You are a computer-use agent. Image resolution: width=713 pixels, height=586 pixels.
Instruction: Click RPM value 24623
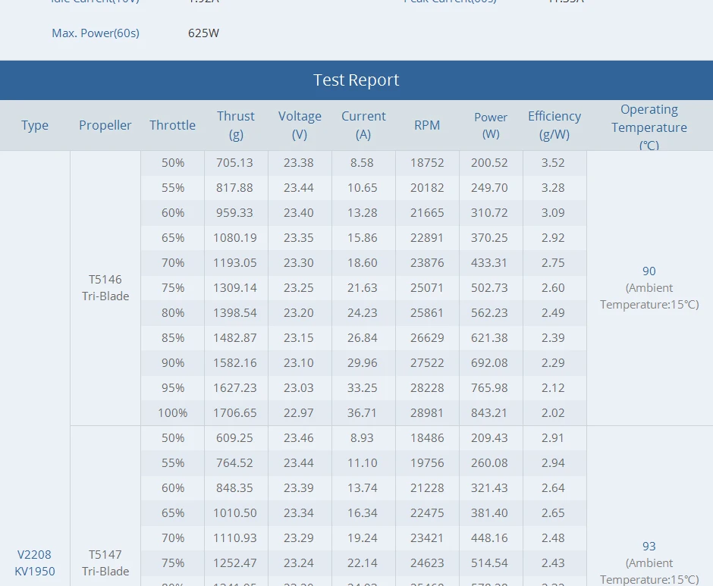pos(427,562)
